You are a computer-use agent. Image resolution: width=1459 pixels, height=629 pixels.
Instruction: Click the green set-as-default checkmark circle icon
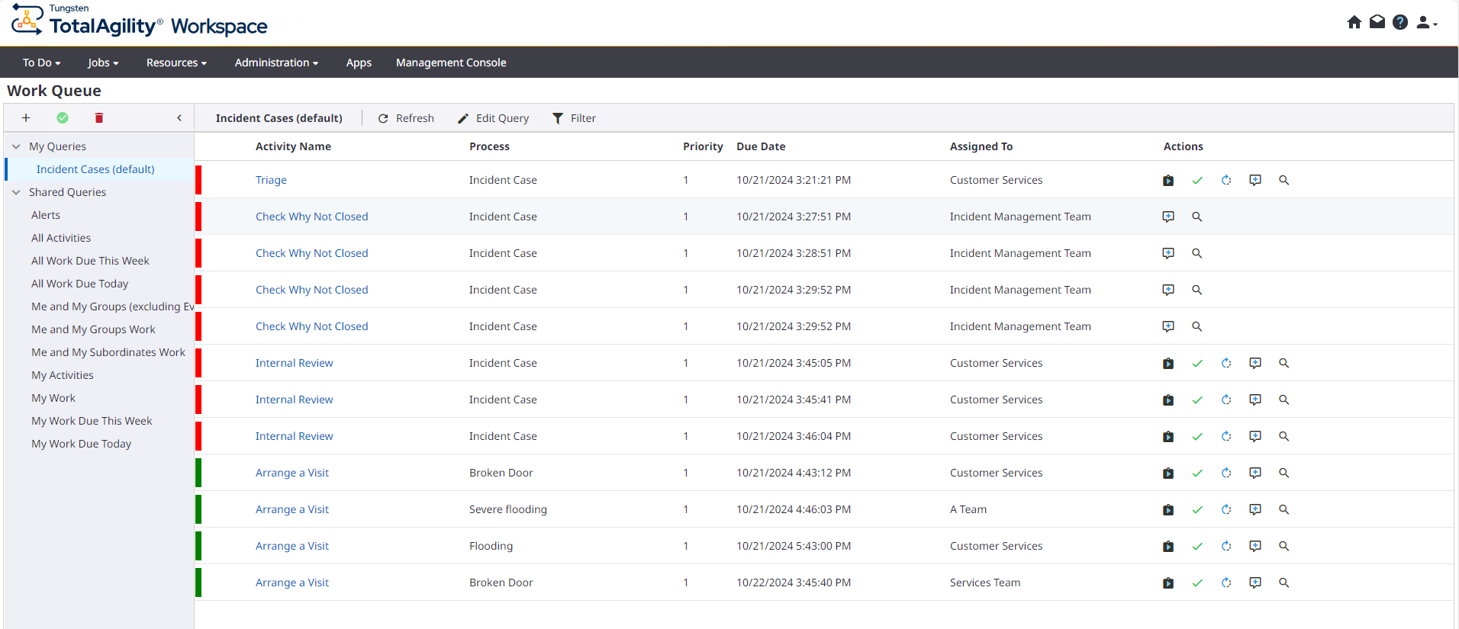(x=63, y=118)
